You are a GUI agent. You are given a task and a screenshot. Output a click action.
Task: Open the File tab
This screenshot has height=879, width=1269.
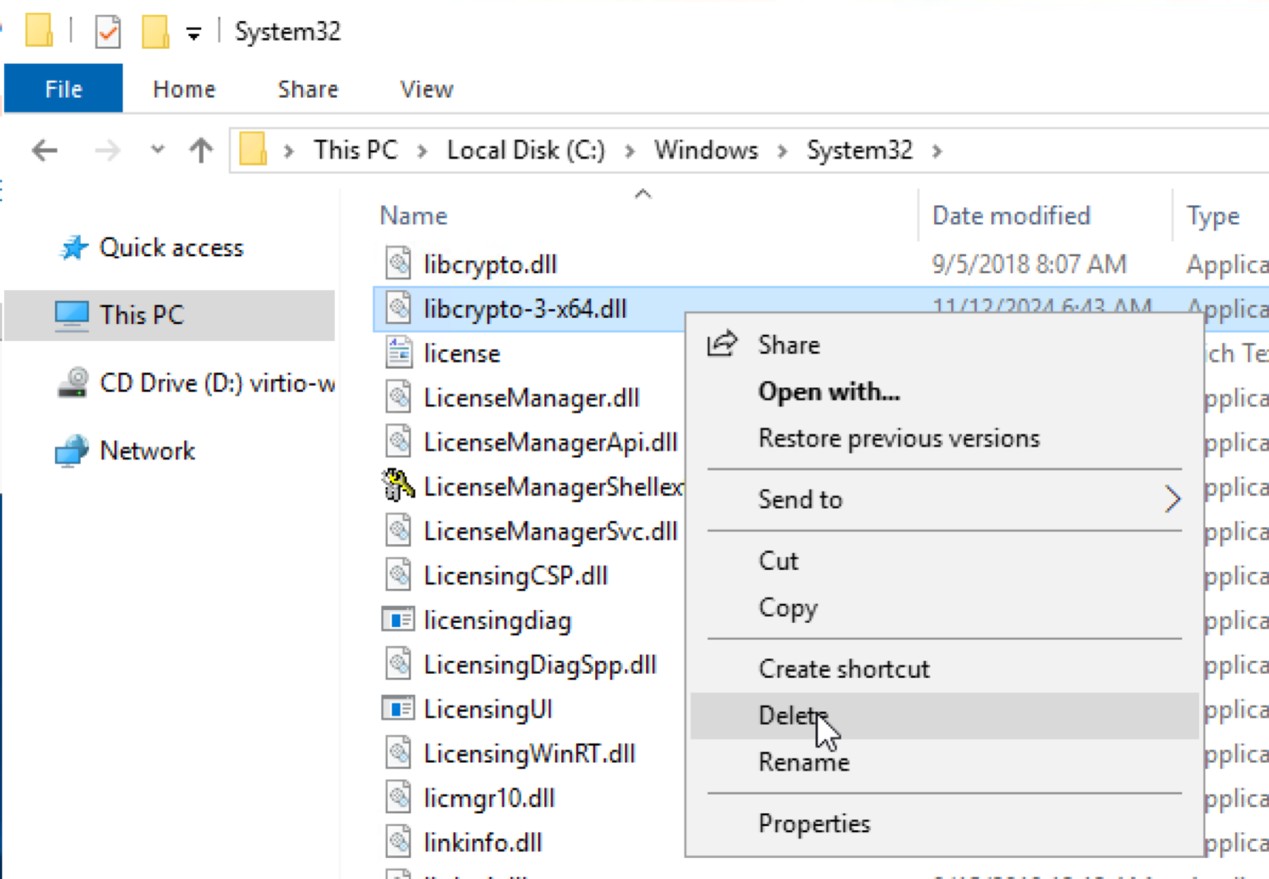coord(63,89)
